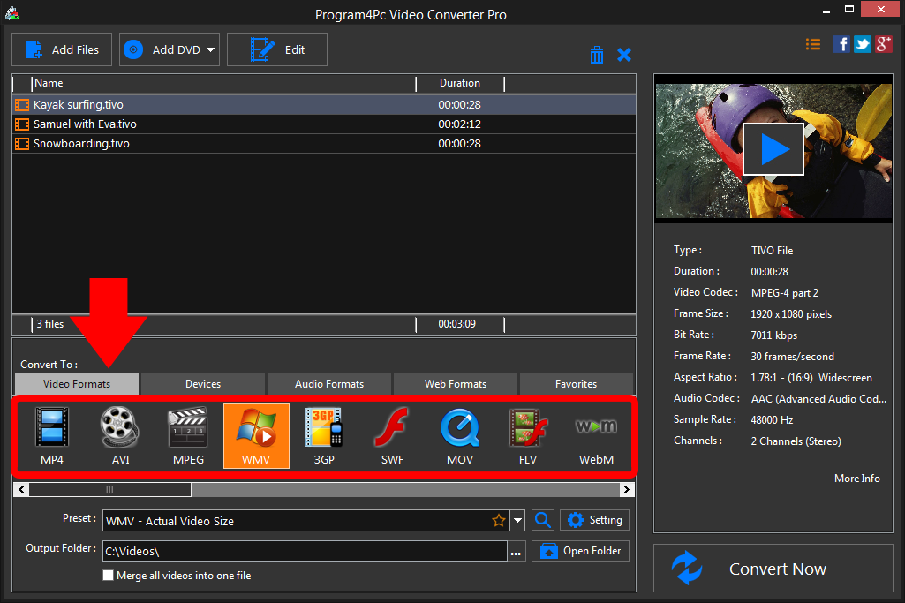Sort by the Name column header
Viewport: 905px width, 603px height.
(223, 83)
